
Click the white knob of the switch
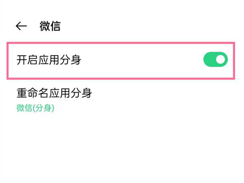[x=220, y=60]
